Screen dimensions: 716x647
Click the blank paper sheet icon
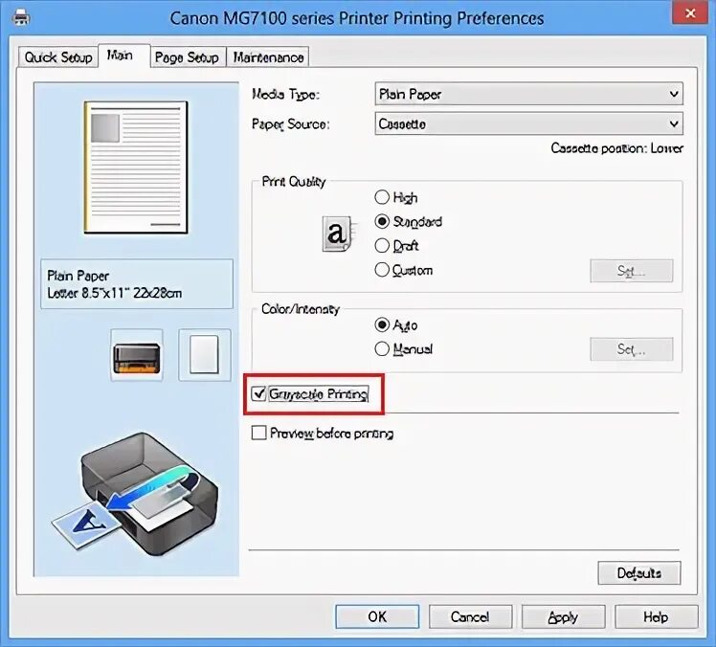[x=204, y=355]
